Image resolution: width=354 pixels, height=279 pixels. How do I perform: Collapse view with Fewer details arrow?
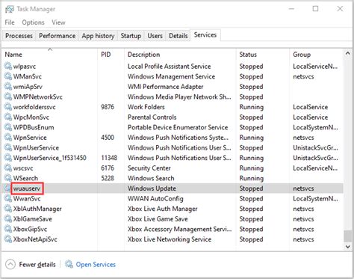(x=10, y=264)
